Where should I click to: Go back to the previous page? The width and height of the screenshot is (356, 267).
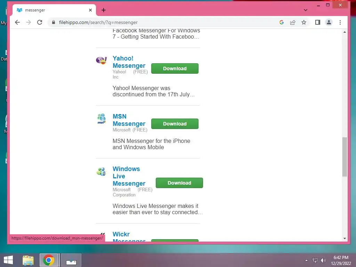(x=17, y=22)
